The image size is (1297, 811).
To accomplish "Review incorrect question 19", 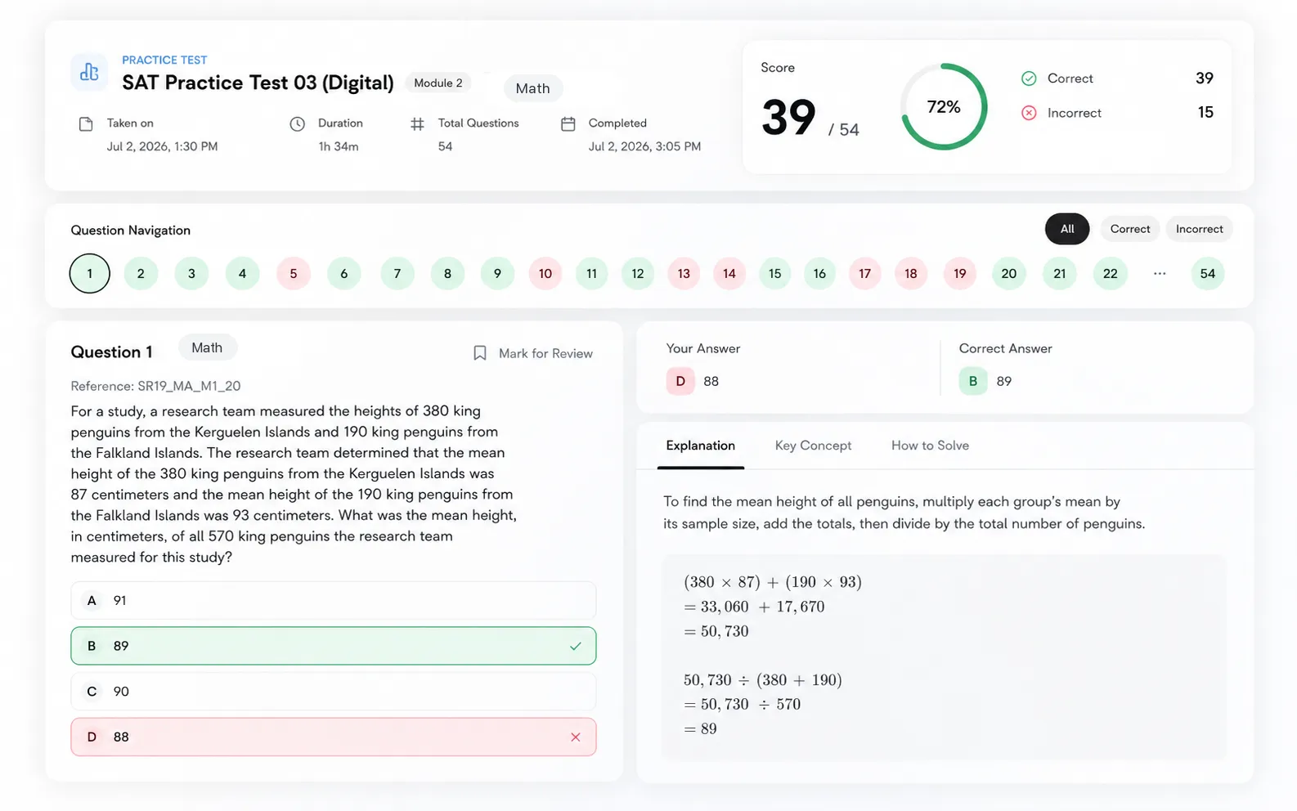I will (x=960, y=273).
